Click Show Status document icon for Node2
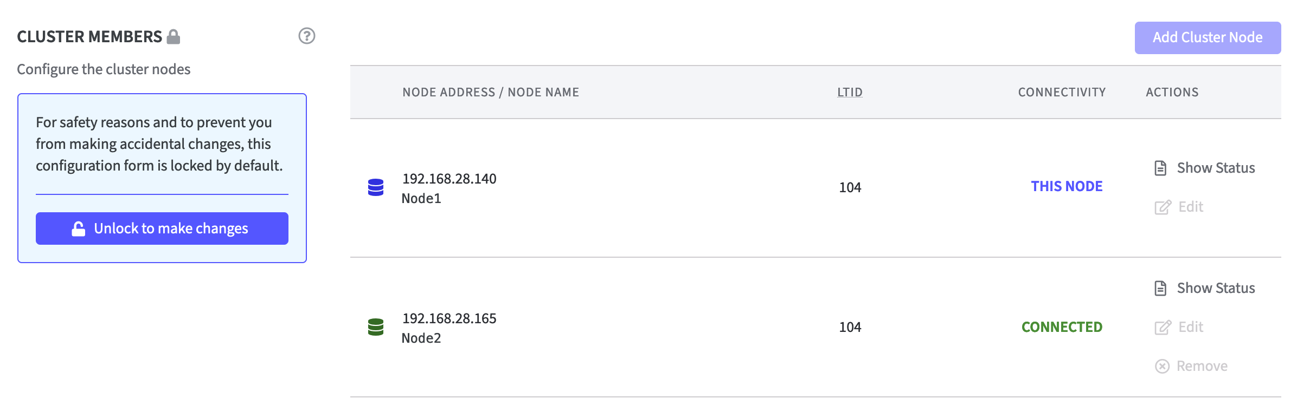 click(x=1160, y=288)
